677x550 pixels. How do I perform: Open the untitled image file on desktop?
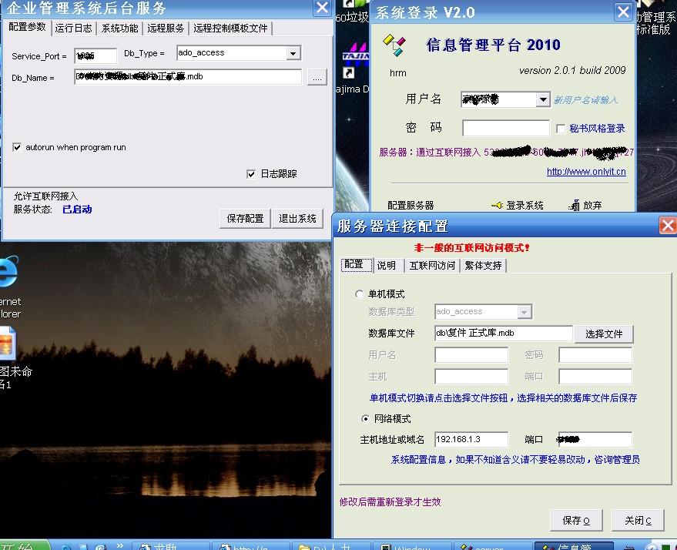coord(7,344)
